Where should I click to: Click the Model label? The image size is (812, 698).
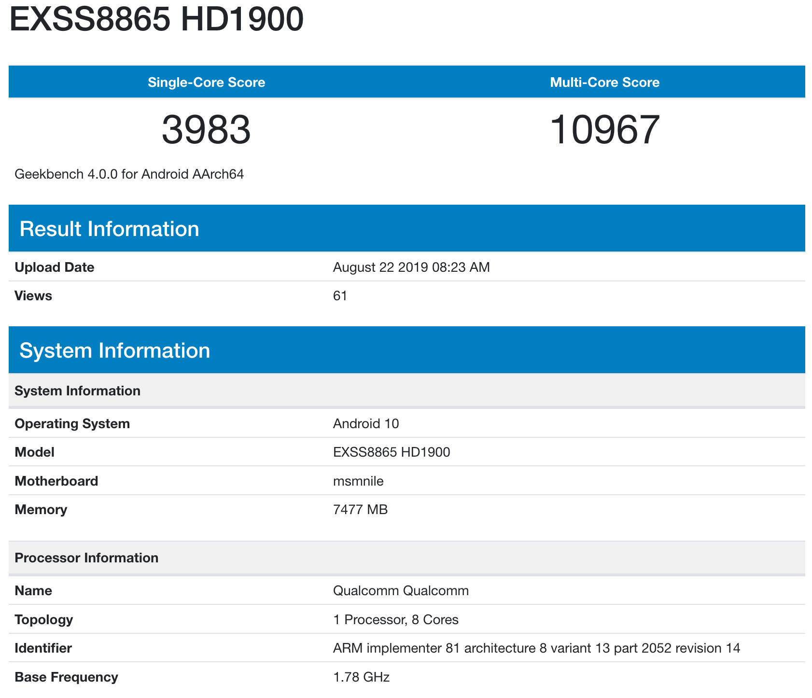pos(34,452)
